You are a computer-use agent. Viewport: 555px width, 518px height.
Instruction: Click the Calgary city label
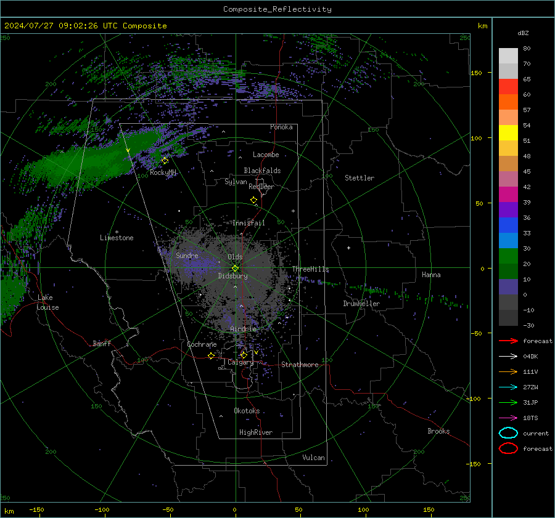[x=240, y=362]
